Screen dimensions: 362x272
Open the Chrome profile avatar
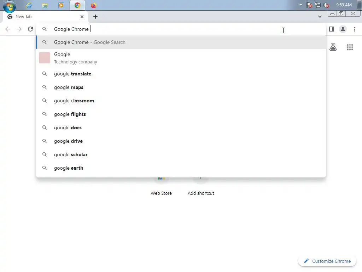pyautogui.click(x=343, y=29)
